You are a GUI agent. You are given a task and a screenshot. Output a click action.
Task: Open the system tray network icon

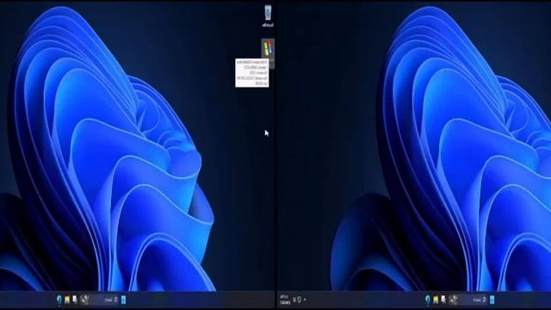click(x=299, y=300)
